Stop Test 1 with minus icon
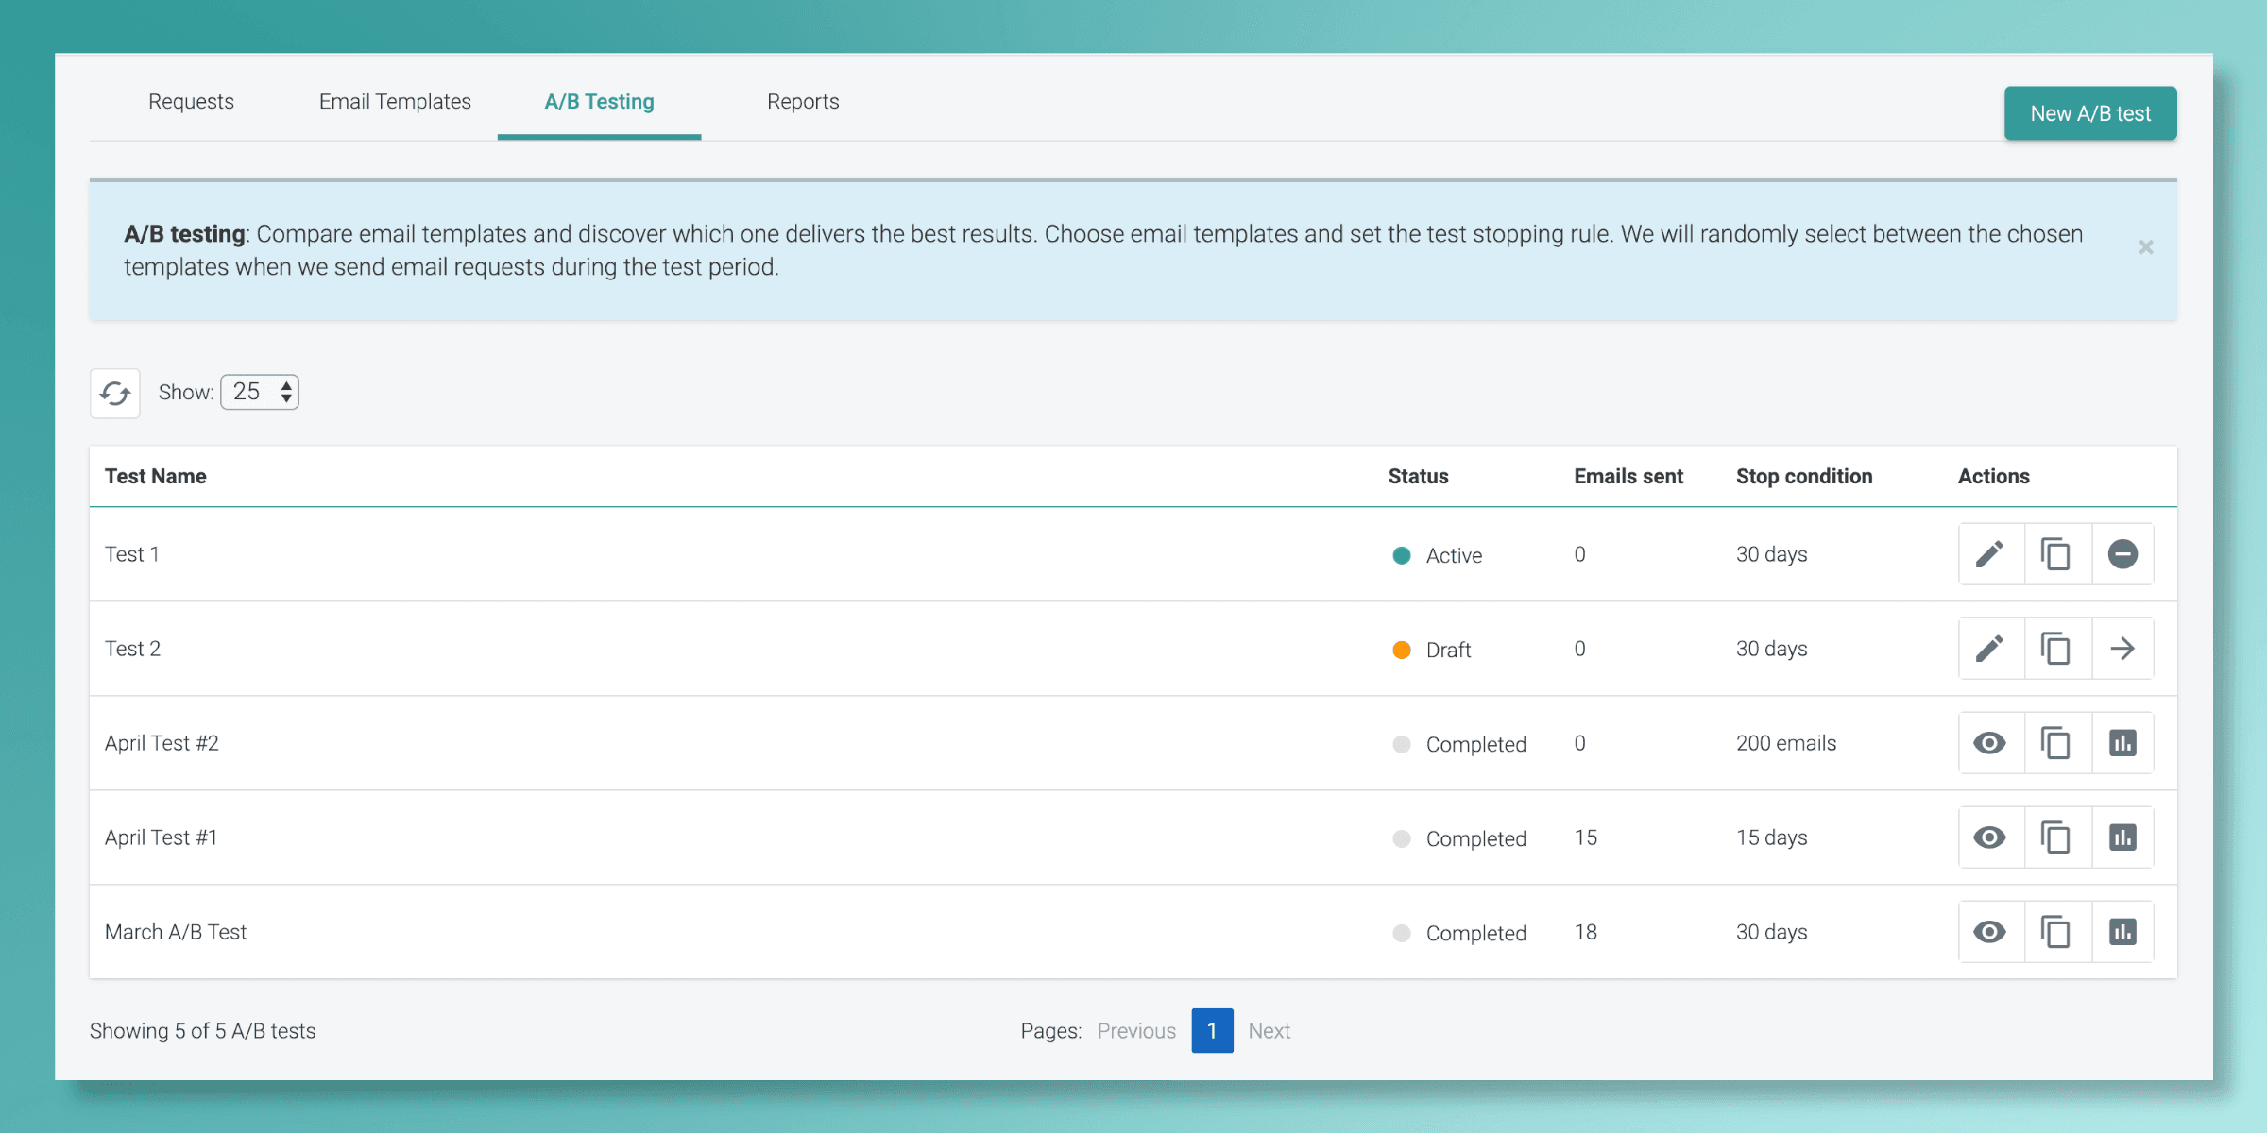This screenshot has width=2267, height=1133. pyautogui.click(x=2122, y=554)
